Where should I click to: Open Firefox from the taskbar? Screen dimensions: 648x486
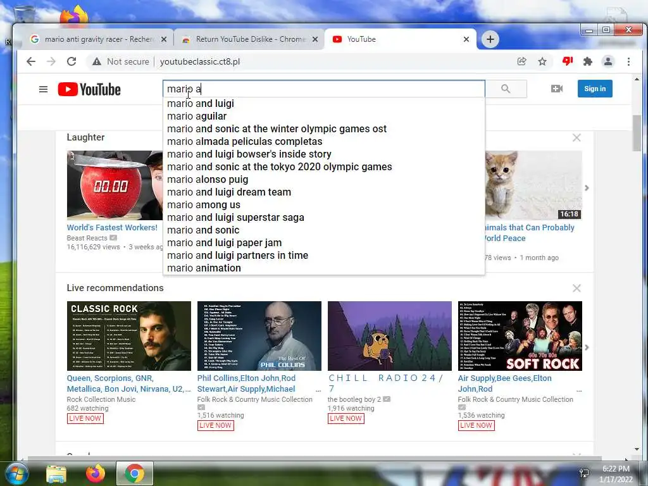coord(96,473)
